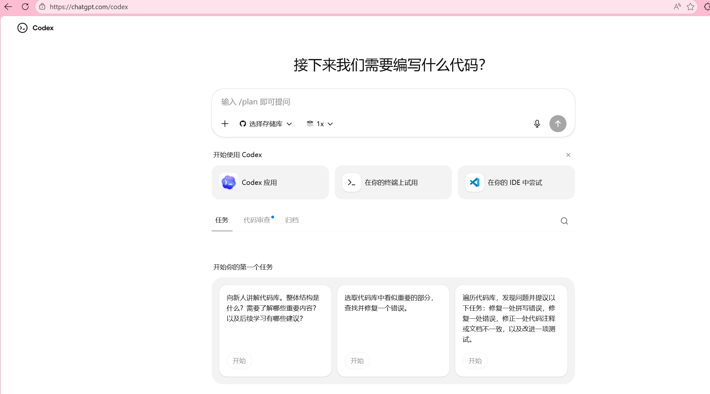Start the 遍历代码库 task
The image size is (710, 394).
475,361
